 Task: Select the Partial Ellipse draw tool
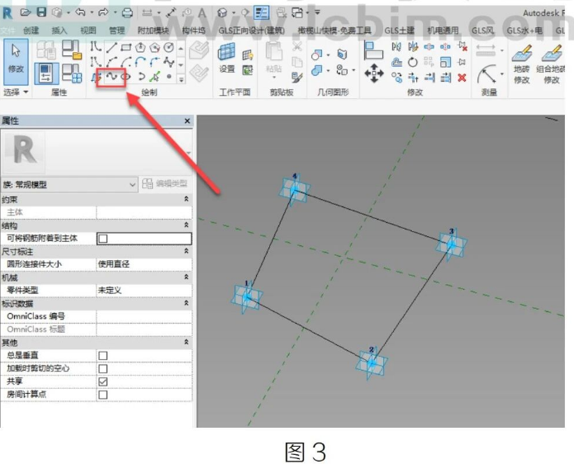click(x=140, y=77)
